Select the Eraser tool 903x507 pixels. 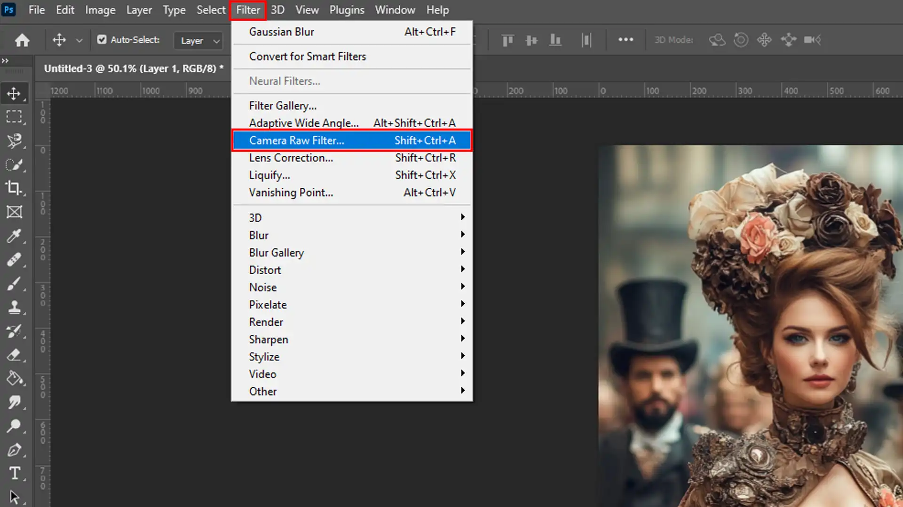[14, 355]
